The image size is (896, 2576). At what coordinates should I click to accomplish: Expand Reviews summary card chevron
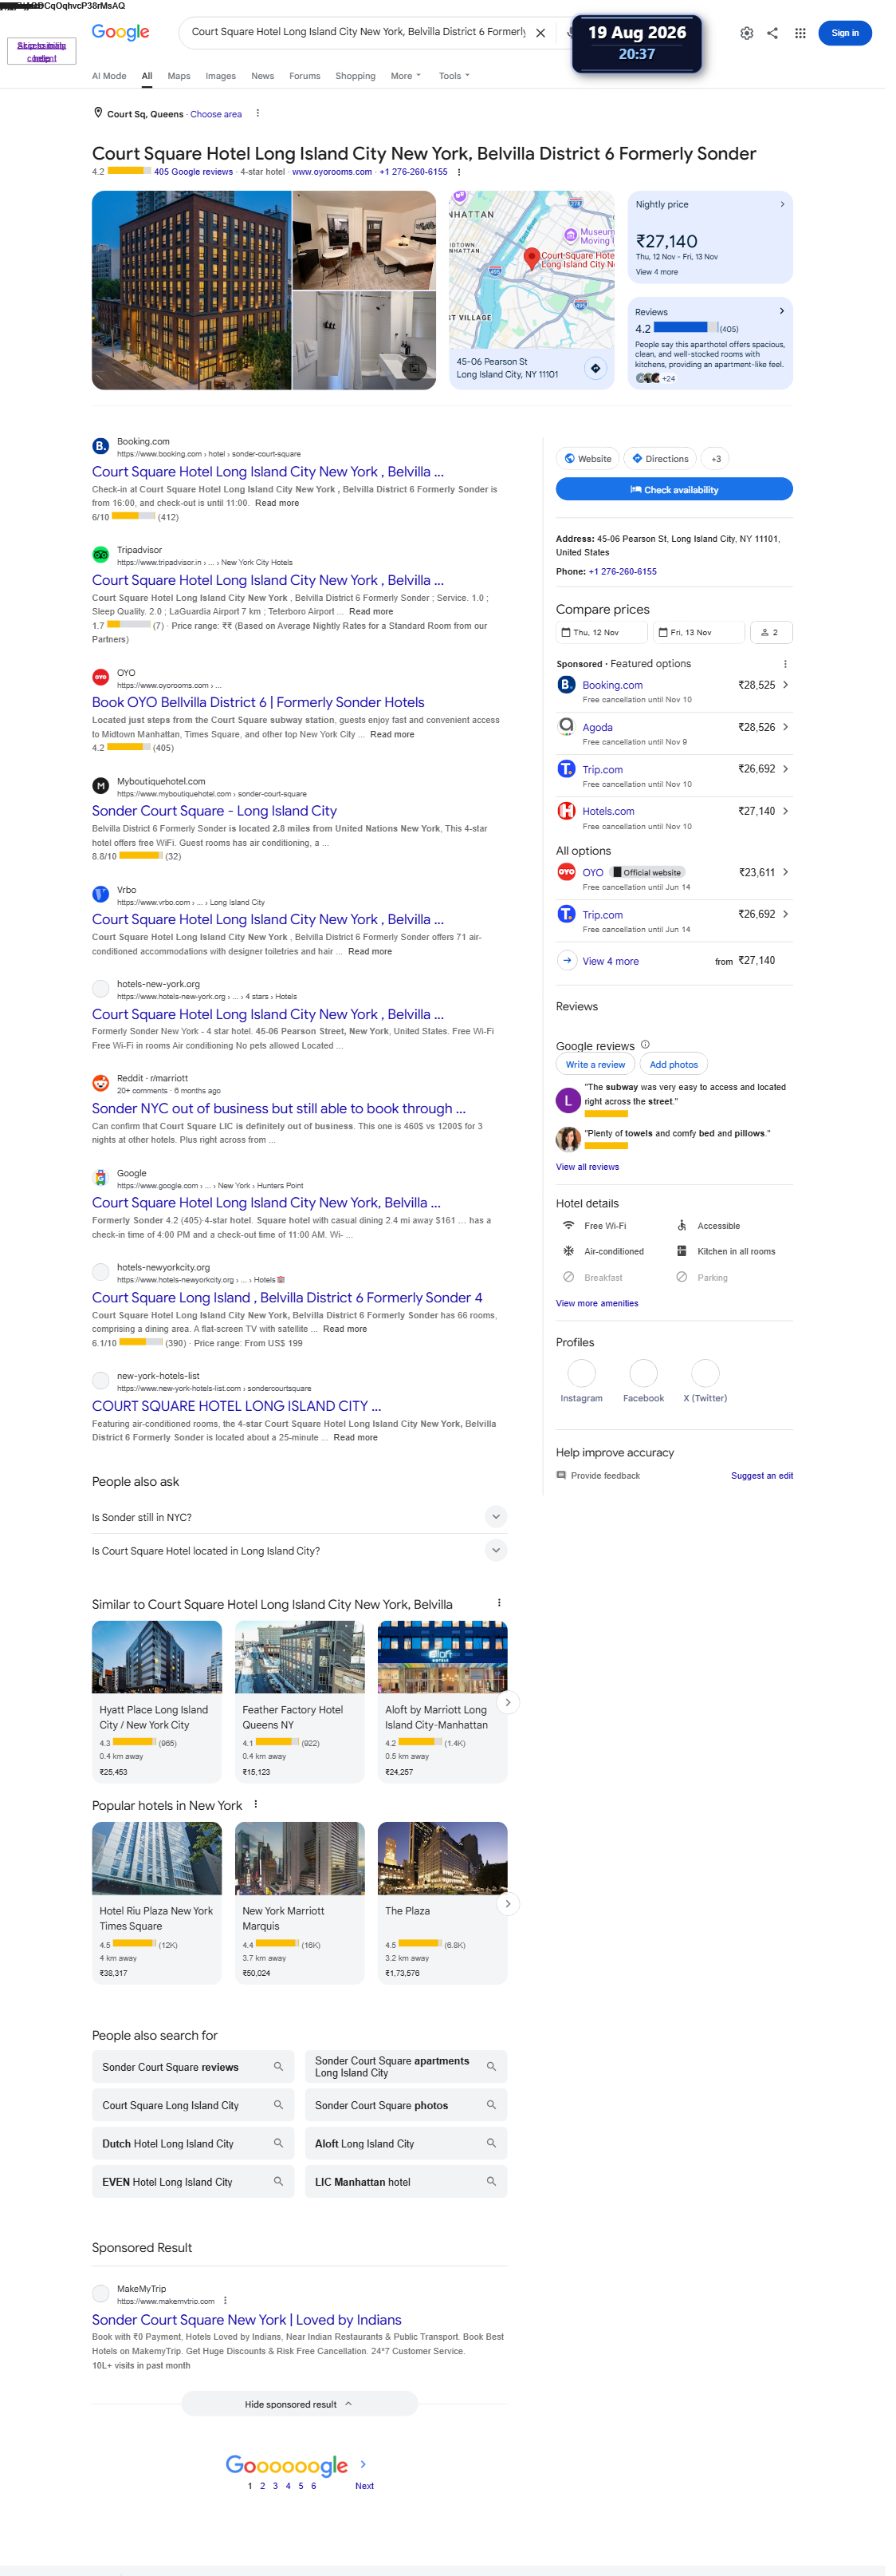click(782, 311)
